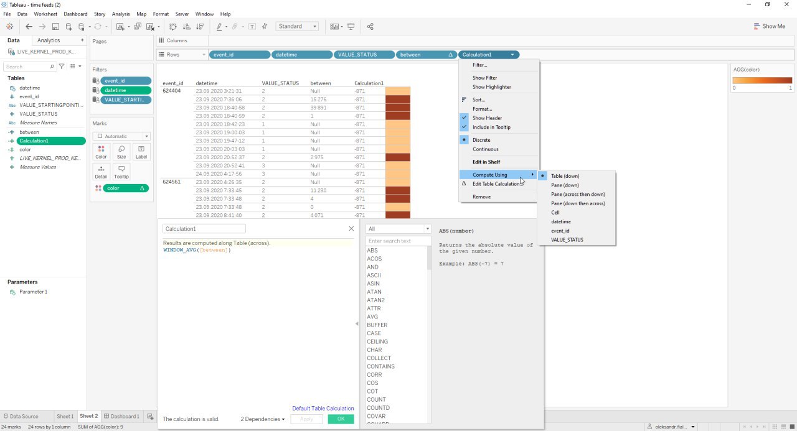Fix the axes with the pin icon
797x431 pixels.
[x=265, y=27]
